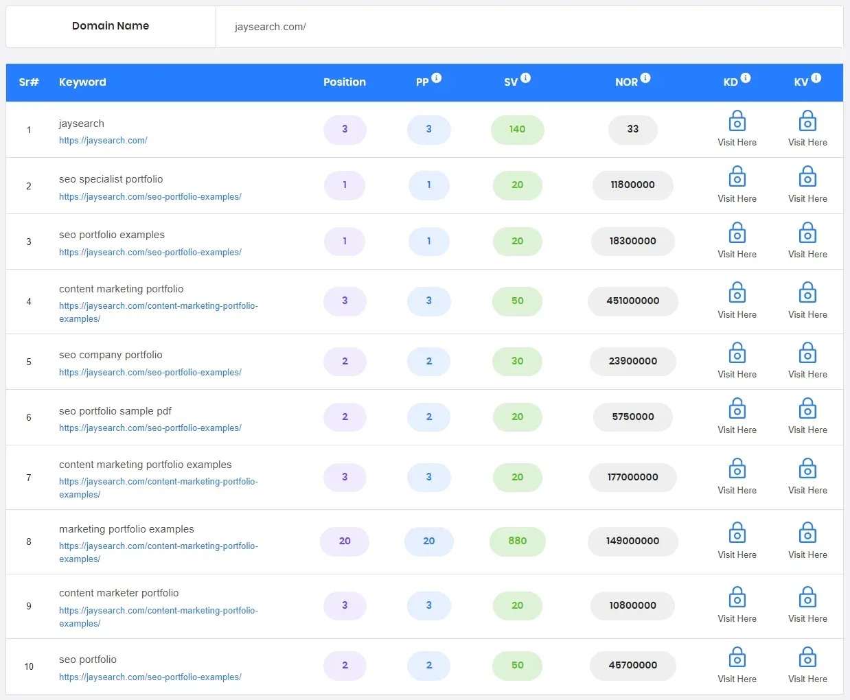This screenshot has height=700, width=850.
Task: Click KD lock icon for seo company portfolio
Action: [737, 353]
